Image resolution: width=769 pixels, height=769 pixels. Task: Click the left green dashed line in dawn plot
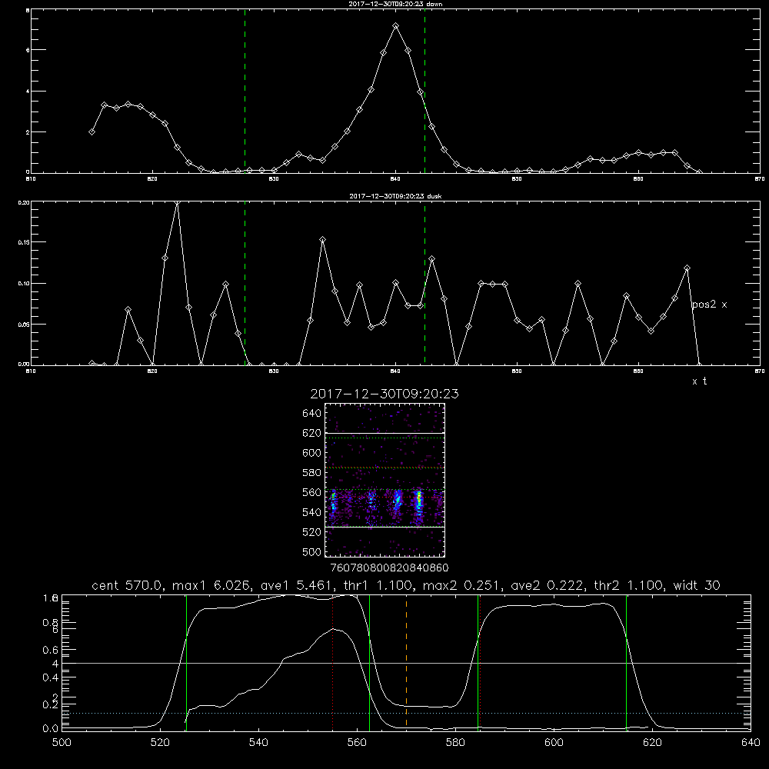tap(245, 92)
